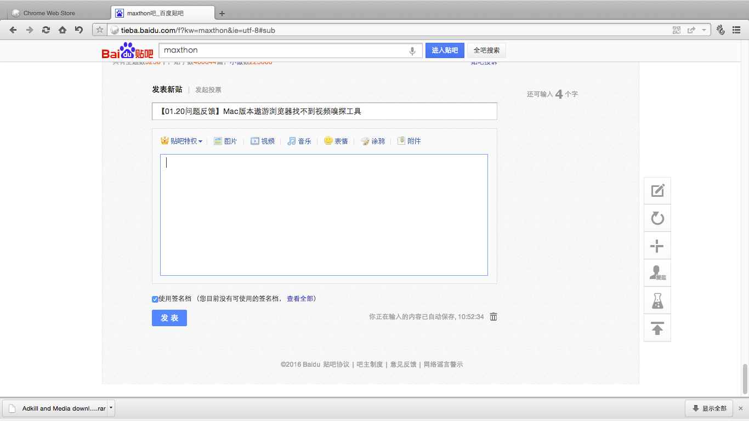Click the share arrow icon in address bar

click(x=691, y=30)
